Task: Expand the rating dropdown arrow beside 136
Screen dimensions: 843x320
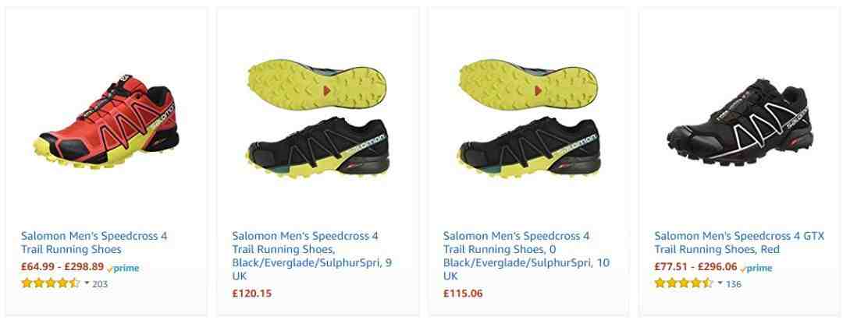Action: tap(720, 283)
